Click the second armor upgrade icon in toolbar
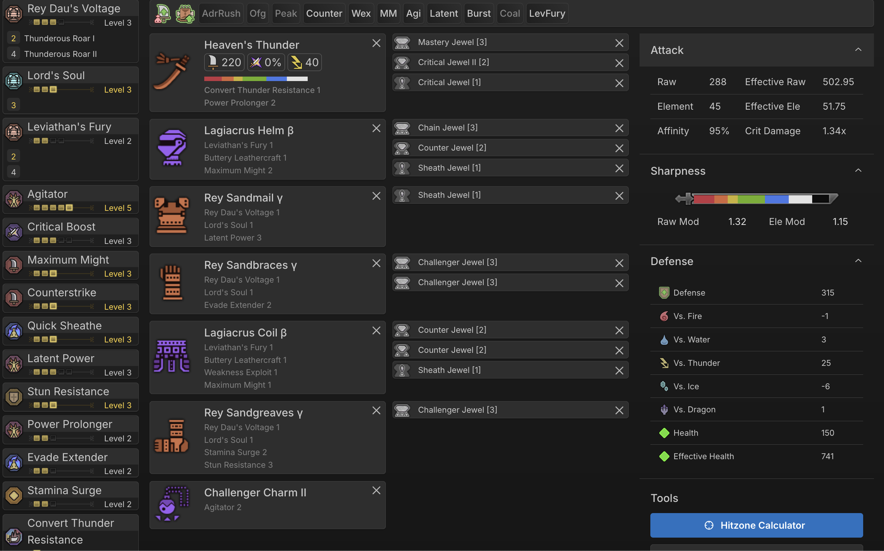Image resolution: width=884 pixels, height=551 pixels. (185, 14)
